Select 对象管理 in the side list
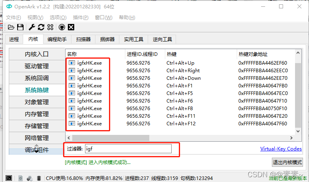This screenshot has height=182, width=309. 37,102
